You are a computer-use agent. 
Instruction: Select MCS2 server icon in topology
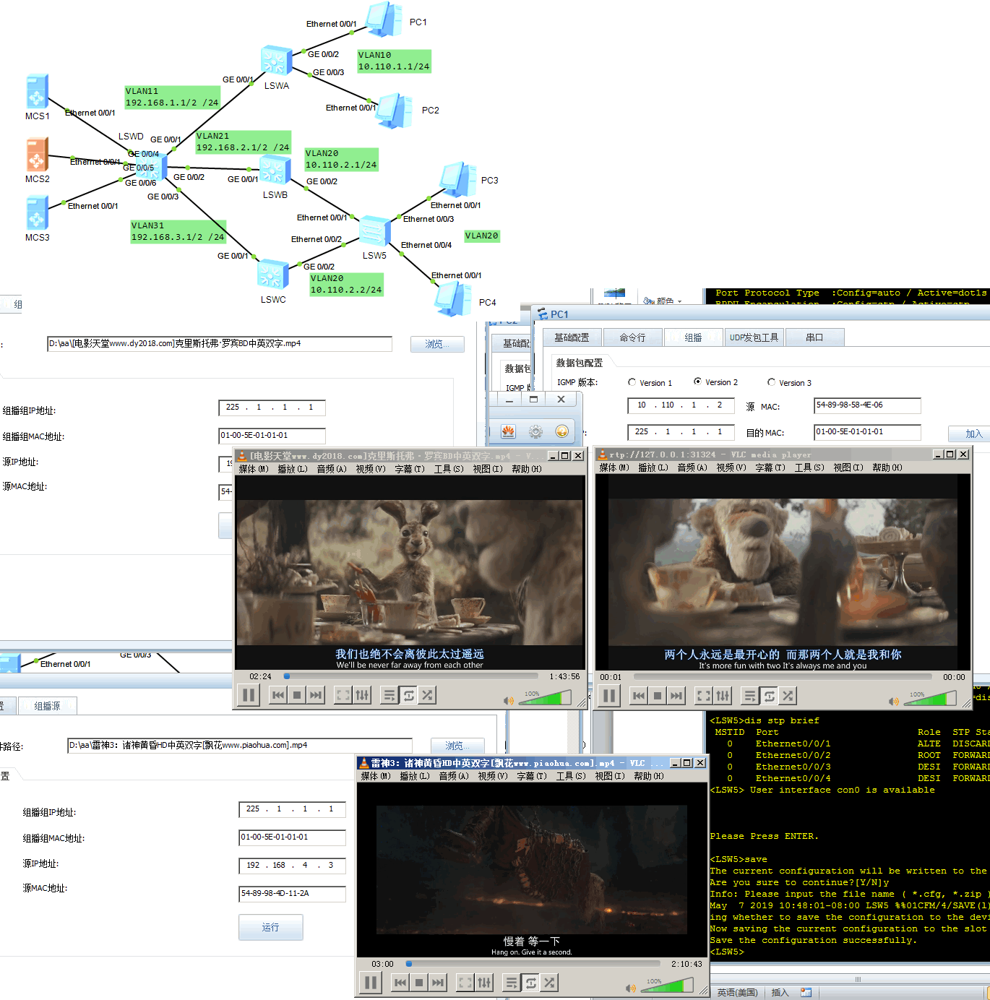(x=37, y=155)
